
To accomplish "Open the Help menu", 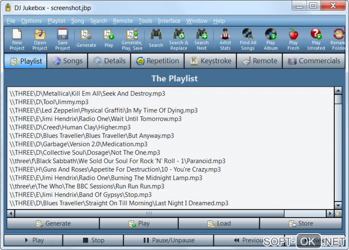I will (x=219, y=21).
